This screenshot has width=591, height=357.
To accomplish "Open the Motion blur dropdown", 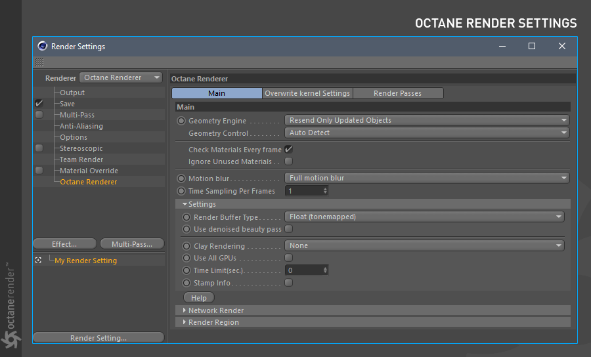I will click(x=427, y=178).
